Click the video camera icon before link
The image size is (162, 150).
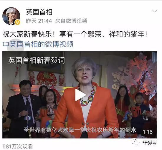6,44
